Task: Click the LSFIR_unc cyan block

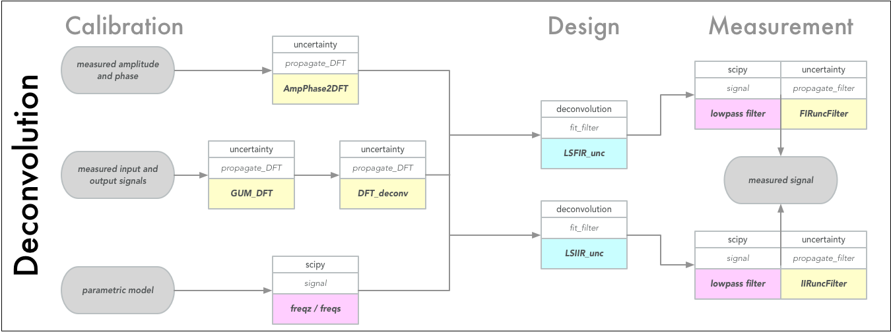Action: point(584,153)
